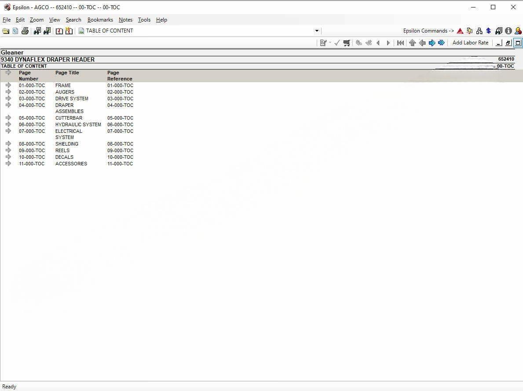Open the Tools menu
523x391 pixels.
tap(144, 20)
